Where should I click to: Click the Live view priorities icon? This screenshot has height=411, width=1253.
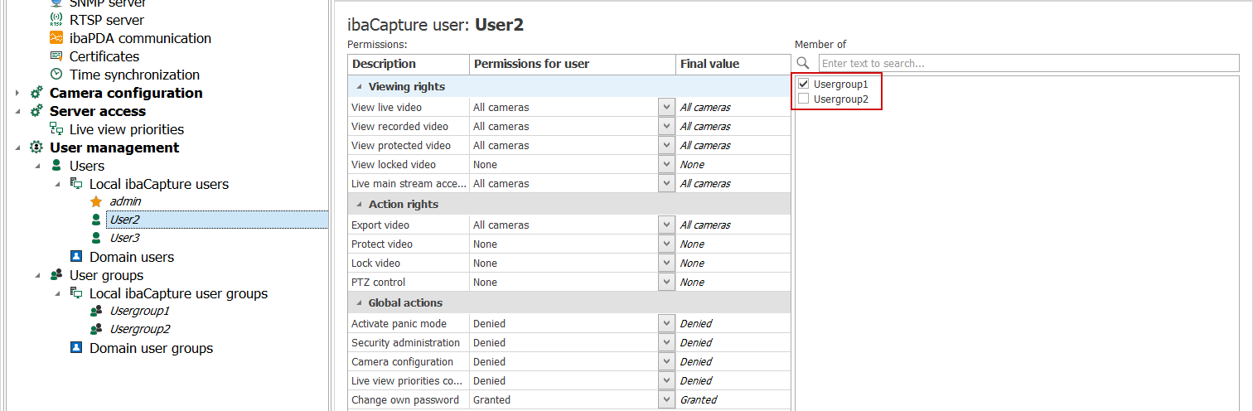coord(56,129)
